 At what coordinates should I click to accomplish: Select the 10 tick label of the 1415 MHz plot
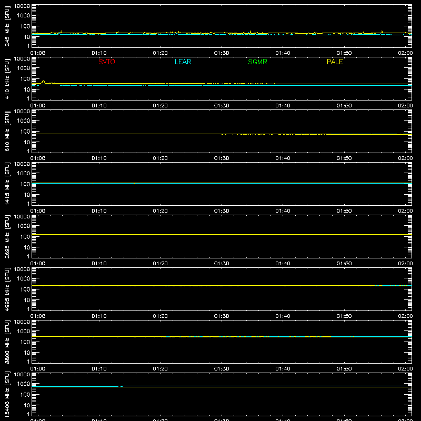pyautogui.click(x=27, y=195)
